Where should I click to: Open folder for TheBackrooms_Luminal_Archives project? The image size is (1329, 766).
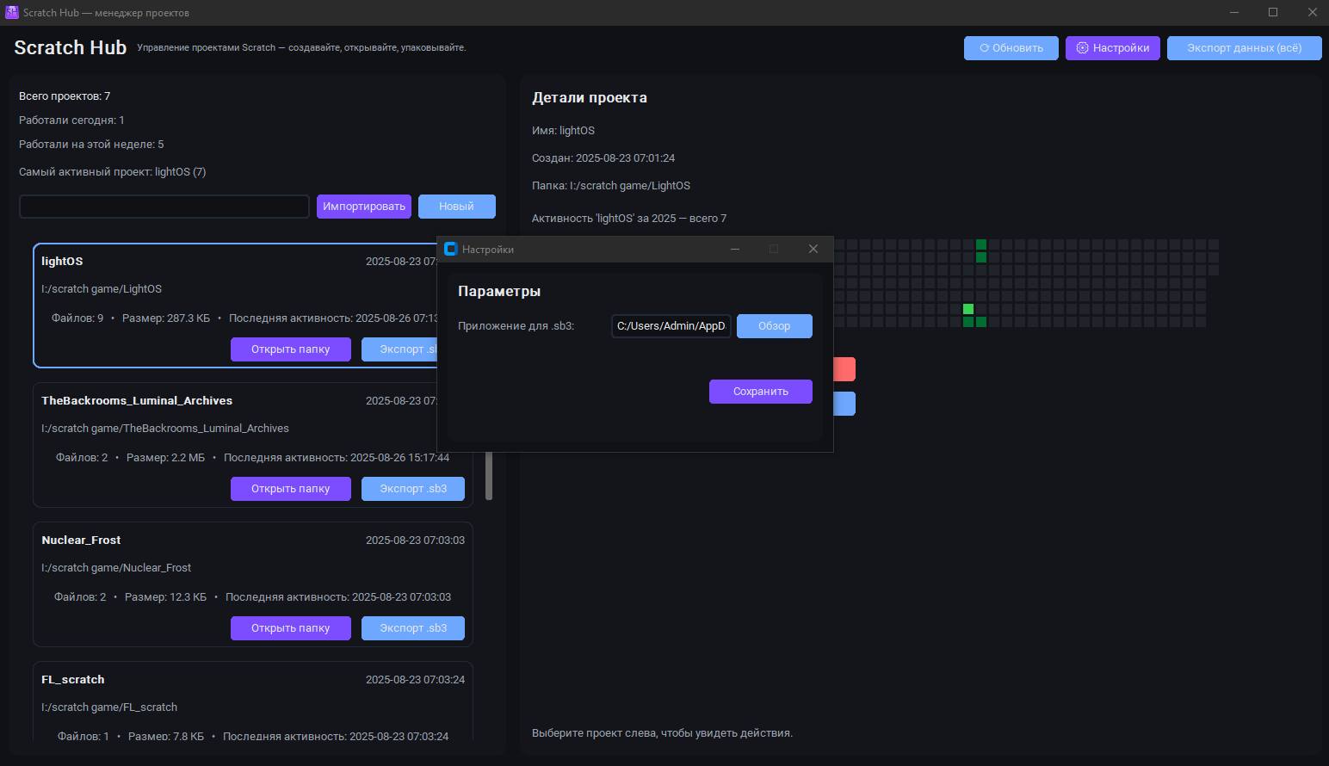point(291,489)
